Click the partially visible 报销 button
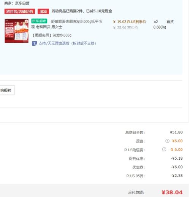This screenshot has height=197, width=190. [x=7, y=90]
